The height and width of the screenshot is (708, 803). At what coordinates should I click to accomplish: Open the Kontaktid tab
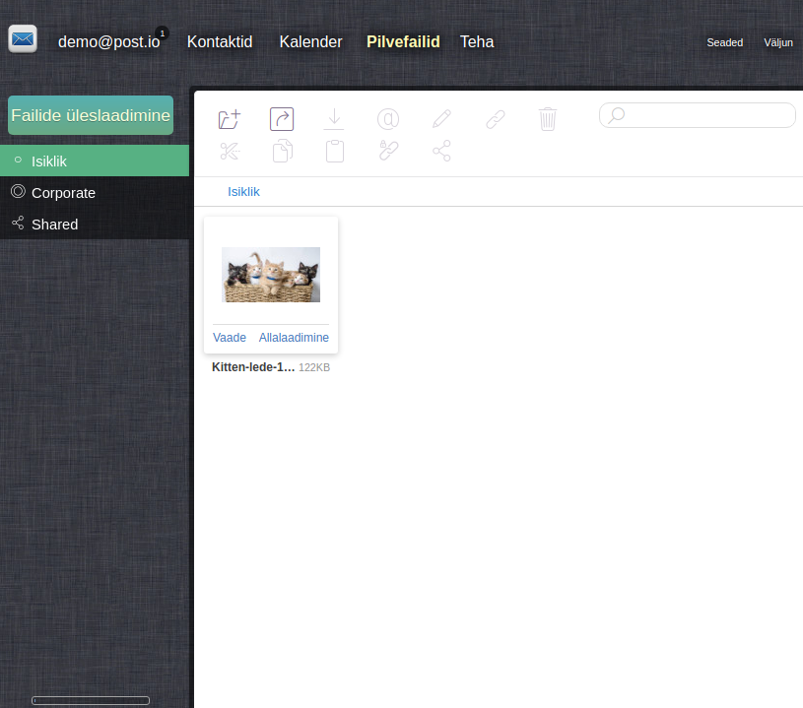coord(220,41)
